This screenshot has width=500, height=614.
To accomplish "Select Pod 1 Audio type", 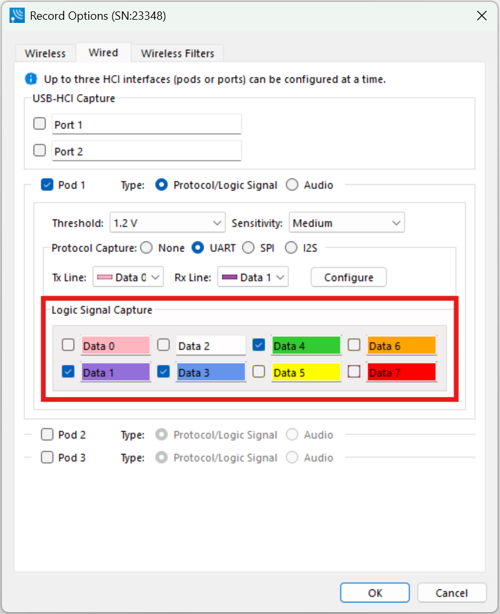I will 292,184.
